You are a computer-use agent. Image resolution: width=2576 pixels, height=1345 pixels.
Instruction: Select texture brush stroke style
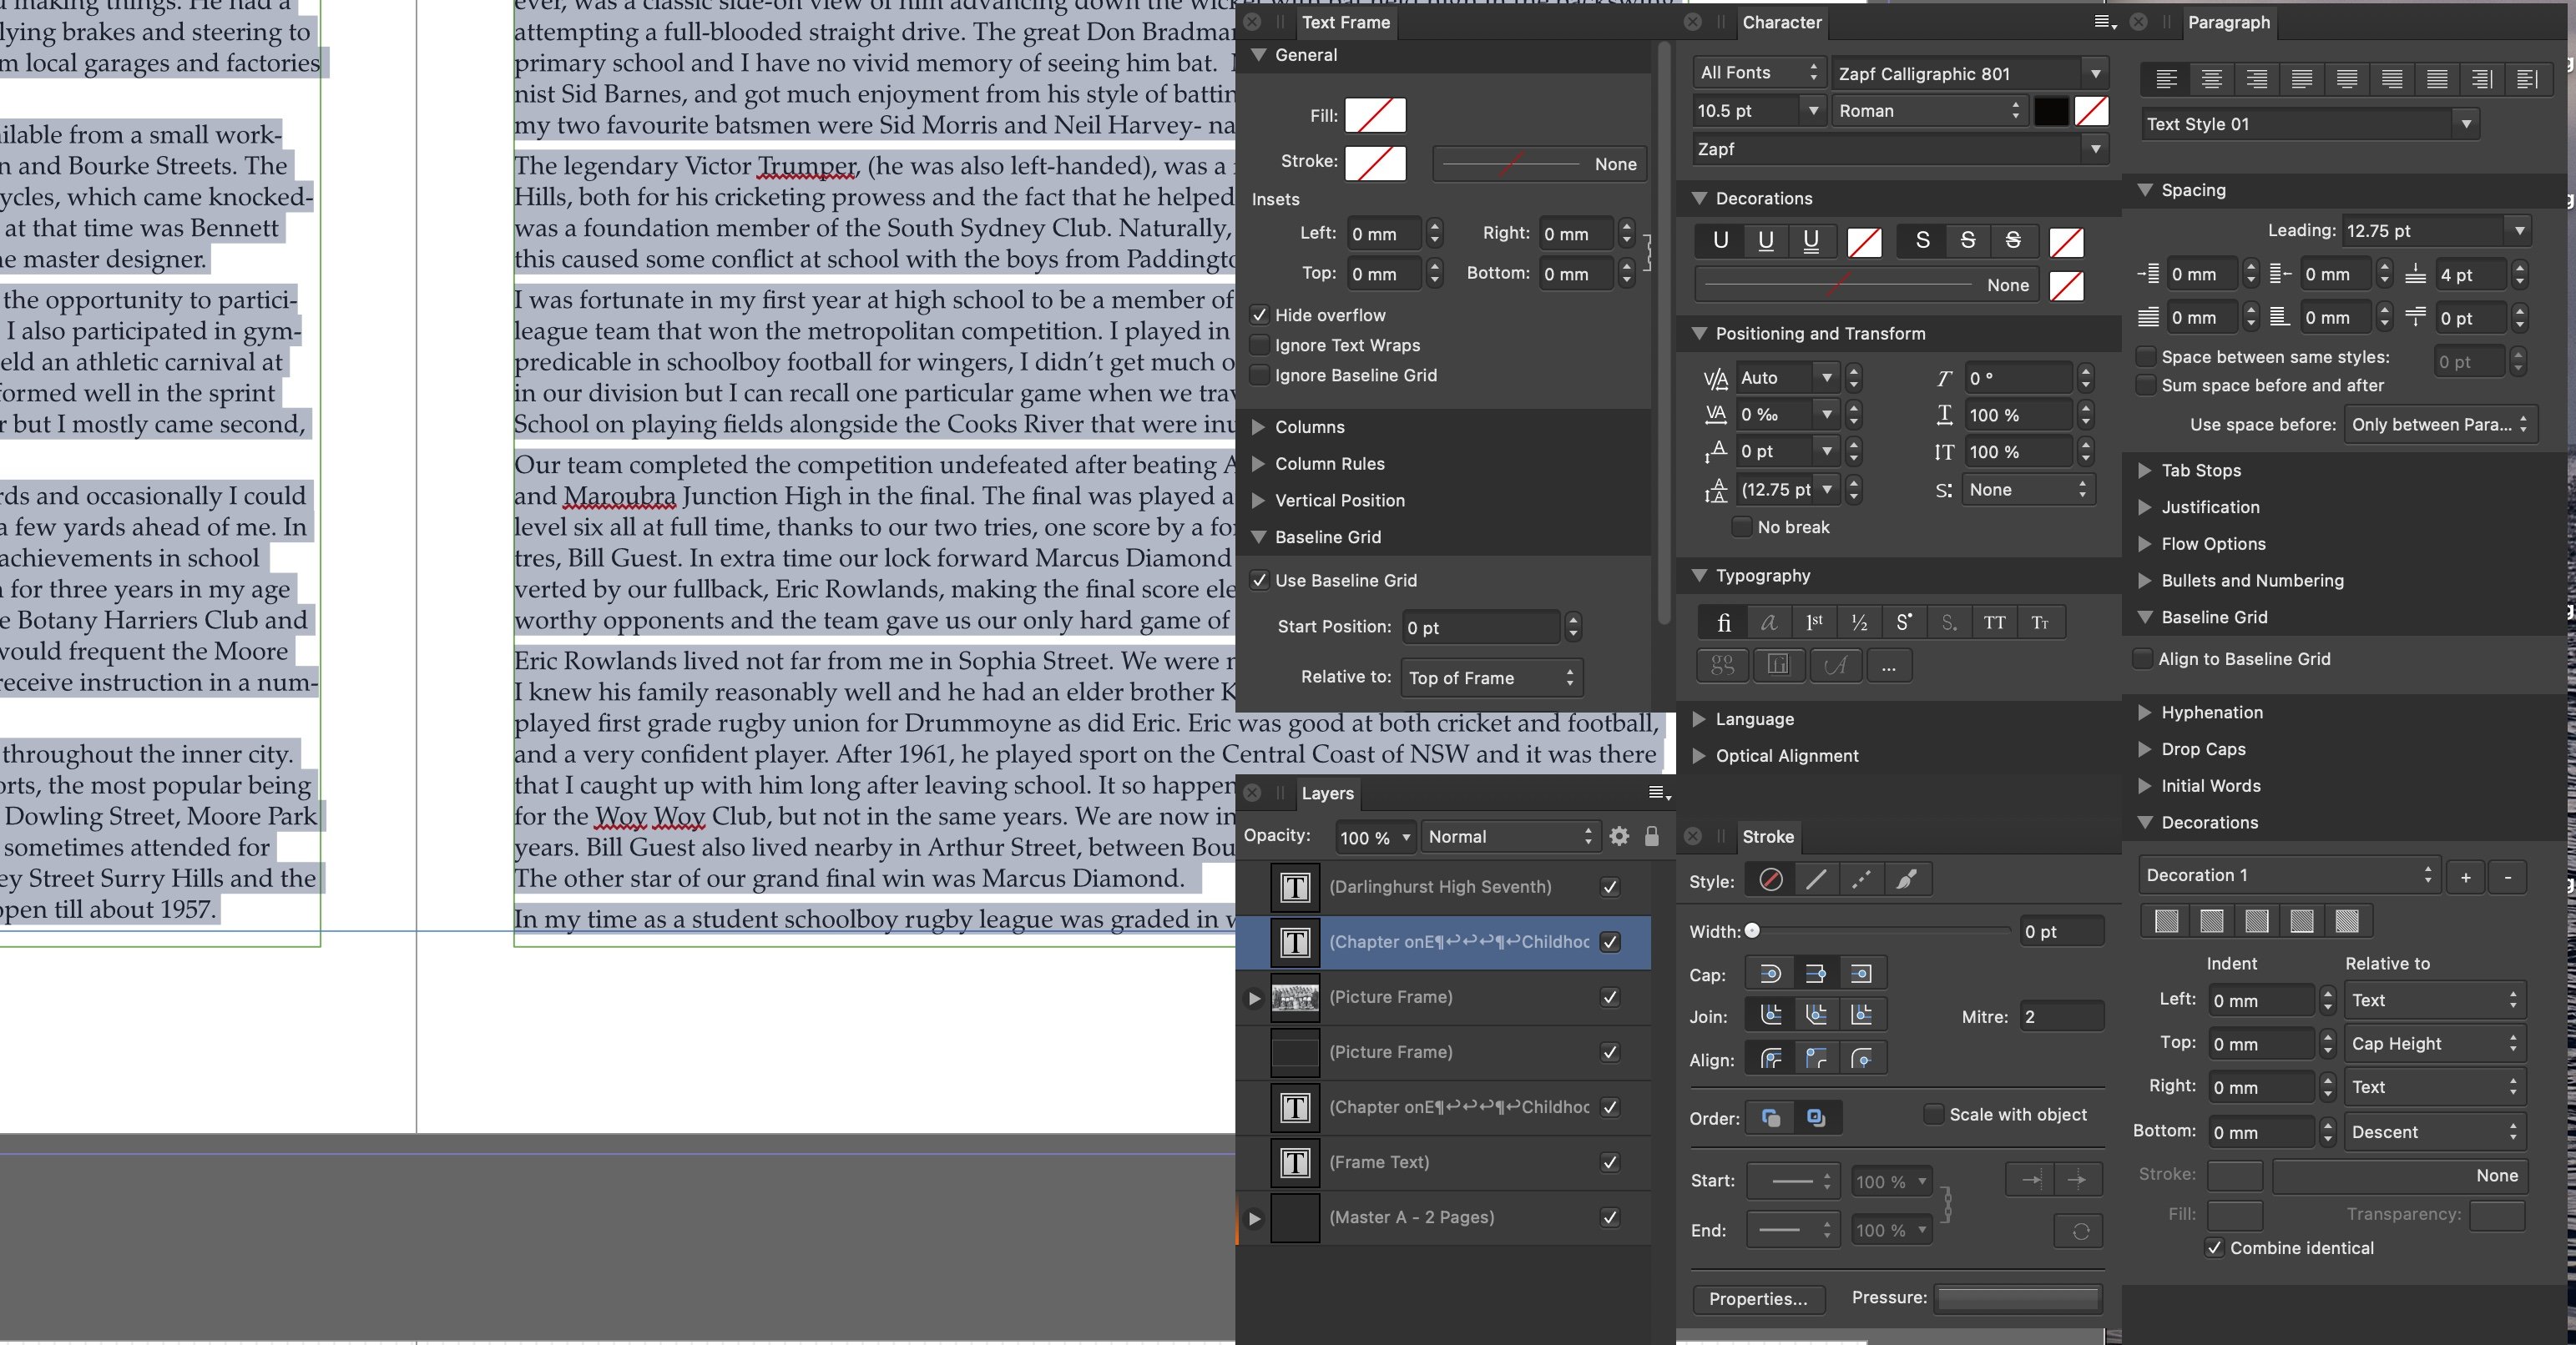(x=1907, y=879)
